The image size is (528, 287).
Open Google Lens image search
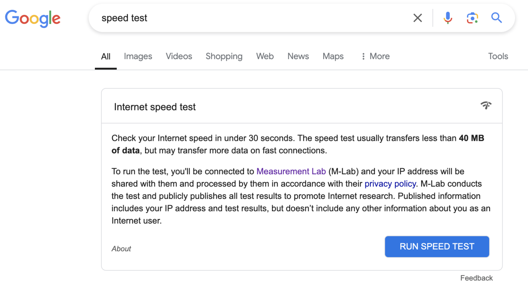point(472,18)
